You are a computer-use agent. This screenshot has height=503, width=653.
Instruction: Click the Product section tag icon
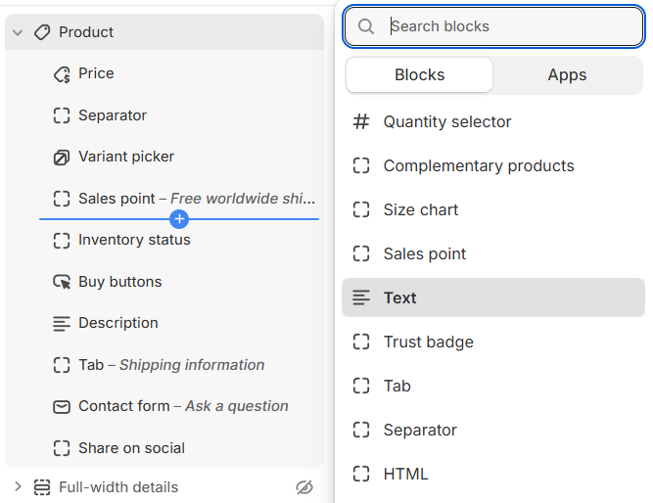42,32
